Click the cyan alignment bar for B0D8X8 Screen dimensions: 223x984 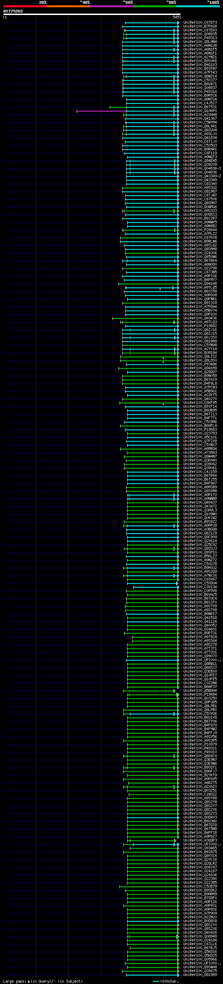click(153, 921)
